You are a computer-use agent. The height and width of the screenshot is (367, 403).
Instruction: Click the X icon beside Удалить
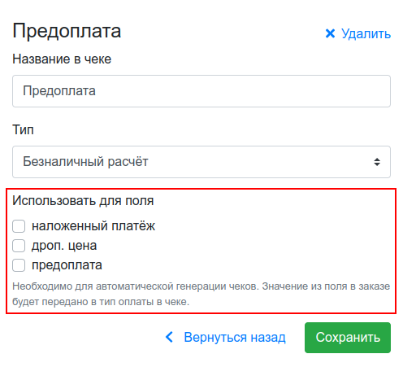coord(330,33)
